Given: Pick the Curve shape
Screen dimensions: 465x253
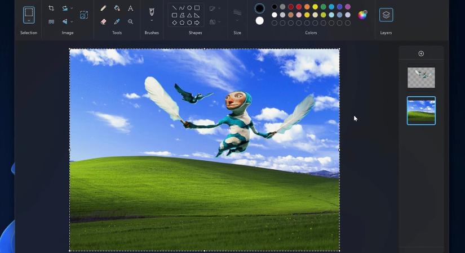Looking at the screenshot, I should [182, 8].
